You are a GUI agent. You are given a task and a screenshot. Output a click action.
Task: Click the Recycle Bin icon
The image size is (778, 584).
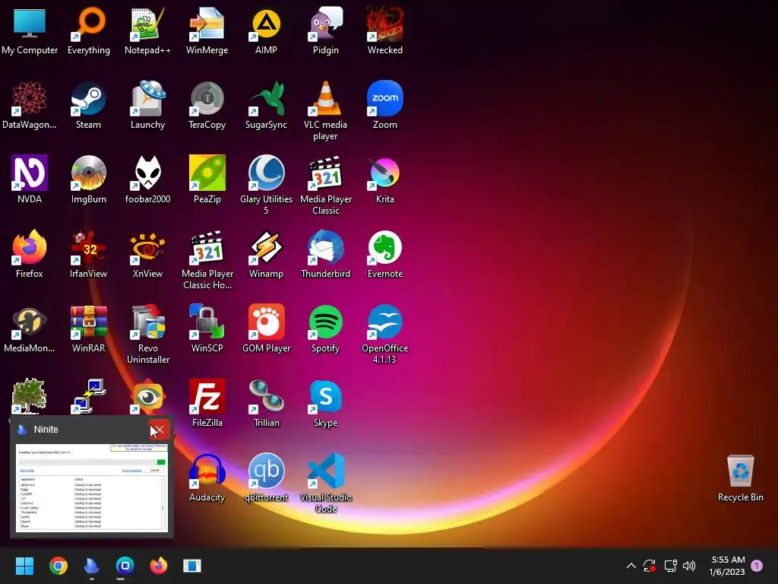pyautogui.click(x=740, y=478)
